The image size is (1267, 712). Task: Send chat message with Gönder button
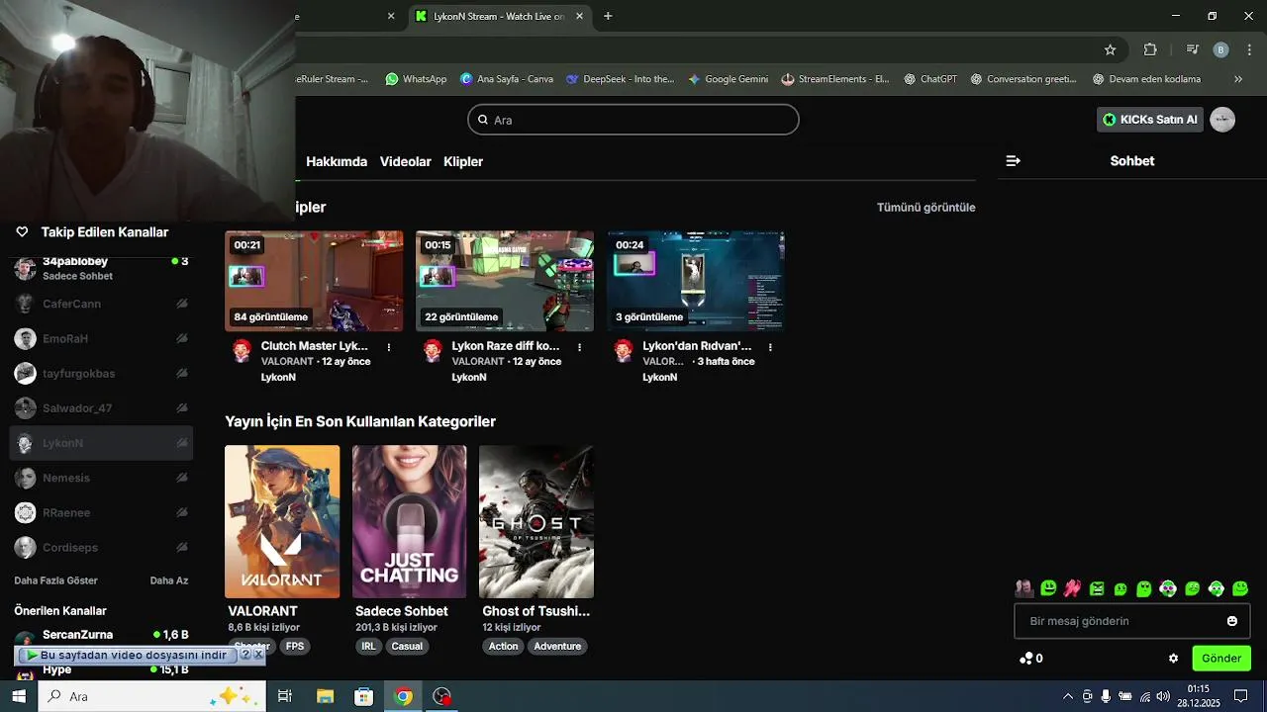(x=1221, y=659)
